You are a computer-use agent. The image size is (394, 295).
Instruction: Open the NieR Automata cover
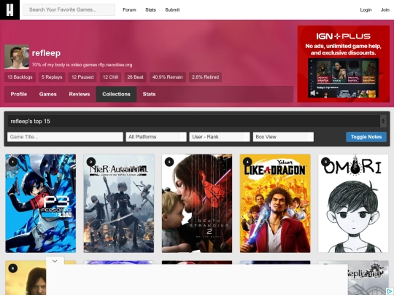(x=119, y=203)
